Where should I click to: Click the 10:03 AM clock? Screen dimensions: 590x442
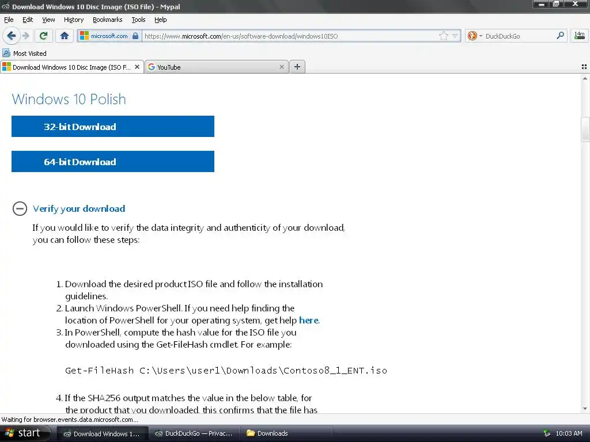tap(569, 433)
